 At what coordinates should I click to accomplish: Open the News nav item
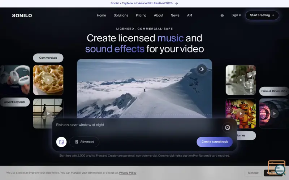coord(175,15)
